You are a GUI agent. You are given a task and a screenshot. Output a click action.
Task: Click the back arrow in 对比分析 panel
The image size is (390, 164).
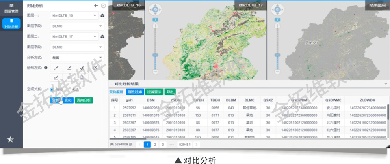tap(96, 6)
